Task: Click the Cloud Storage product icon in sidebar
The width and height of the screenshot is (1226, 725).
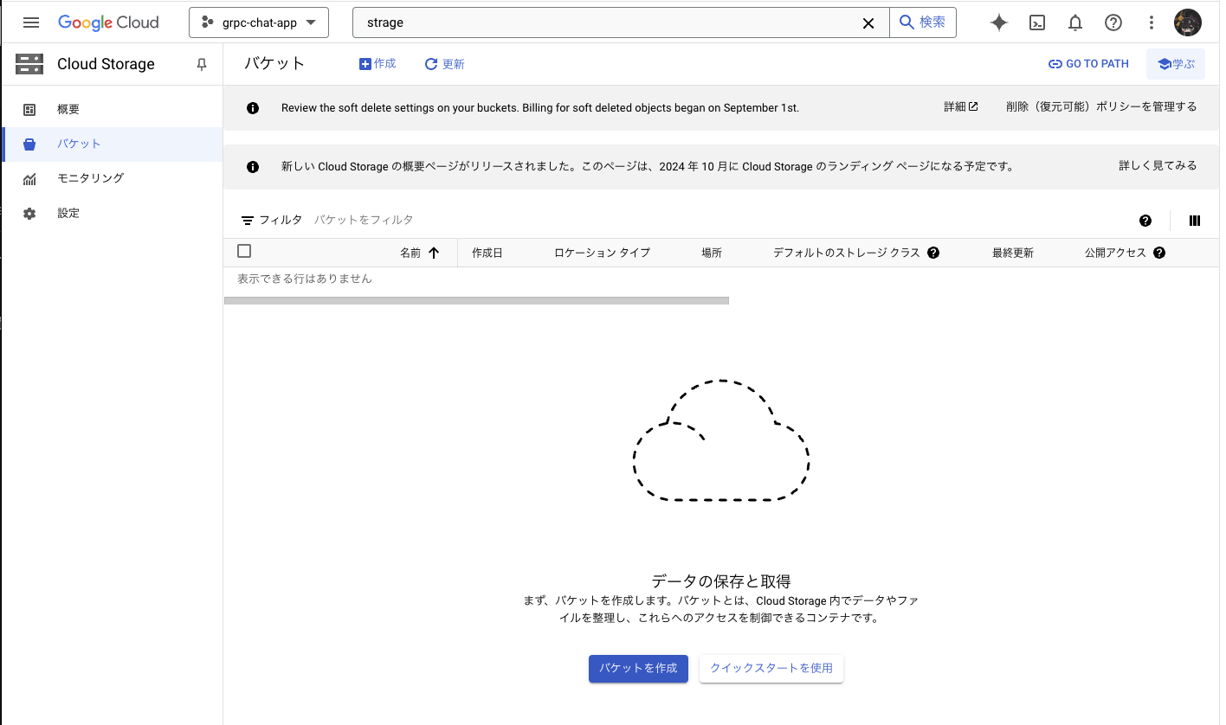Action: pyautogui.click(x=29, y=64)
